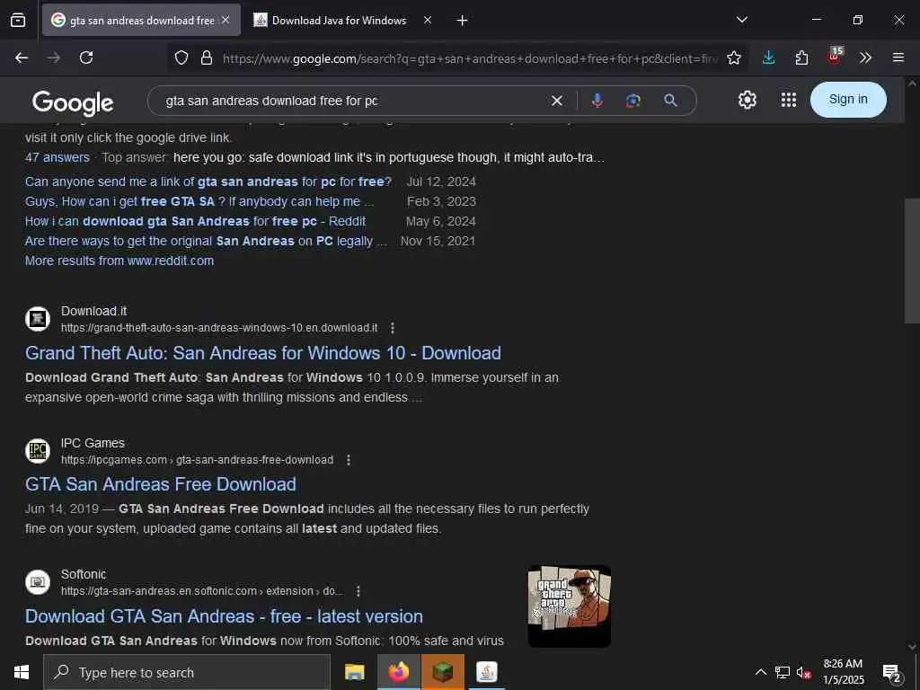Click the Sign in button
This screenshot has height=690, width=920.
click(848, 100)
